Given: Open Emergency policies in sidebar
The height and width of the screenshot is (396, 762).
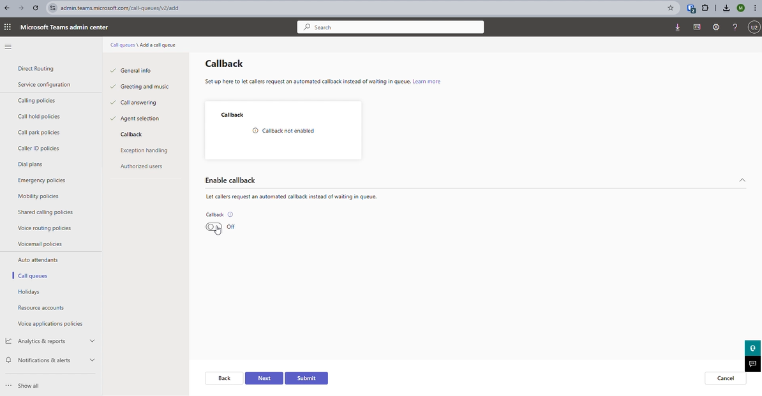Looking at the screenshot, I should point(41,180).
